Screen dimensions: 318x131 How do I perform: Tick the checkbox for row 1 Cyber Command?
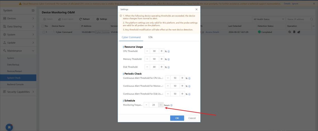click(44, 32)
